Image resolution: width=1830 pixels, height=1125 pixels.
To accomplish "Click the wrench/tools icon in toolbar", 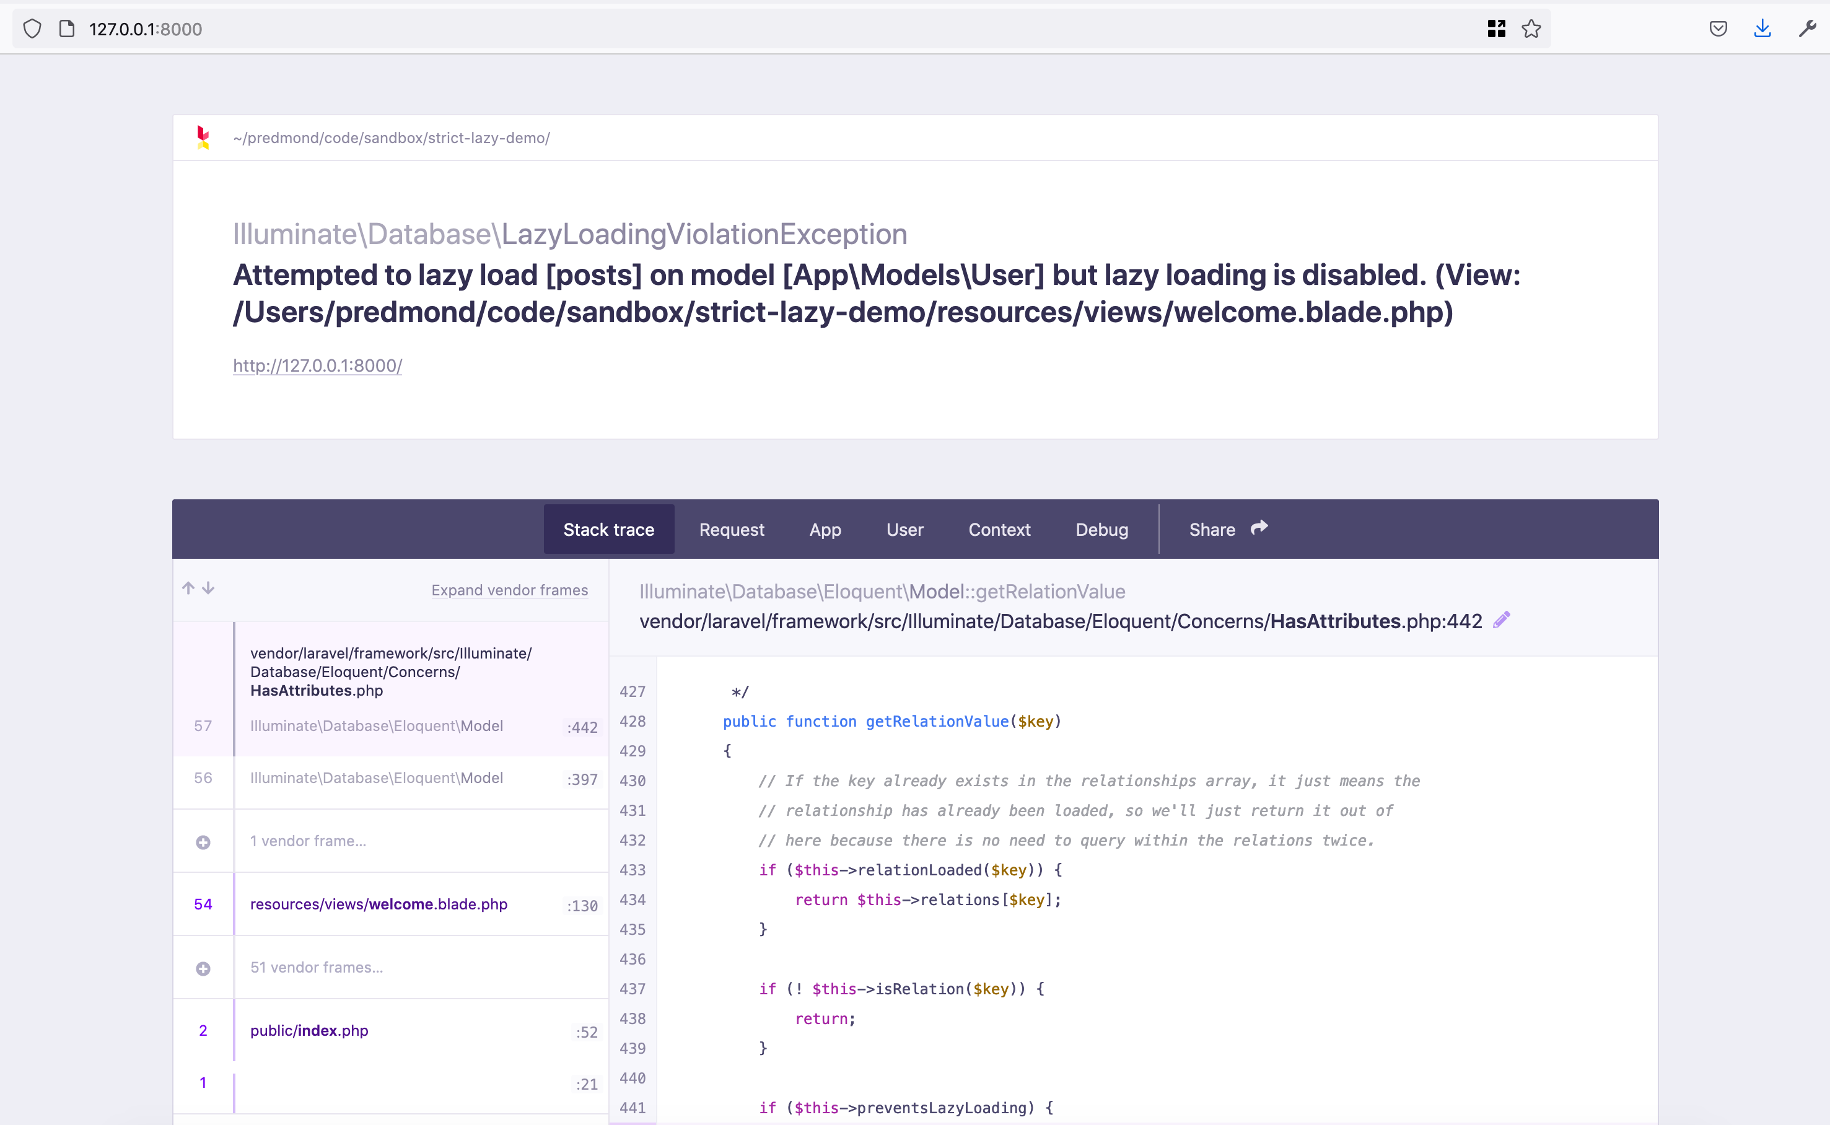I will [1808, 28].
